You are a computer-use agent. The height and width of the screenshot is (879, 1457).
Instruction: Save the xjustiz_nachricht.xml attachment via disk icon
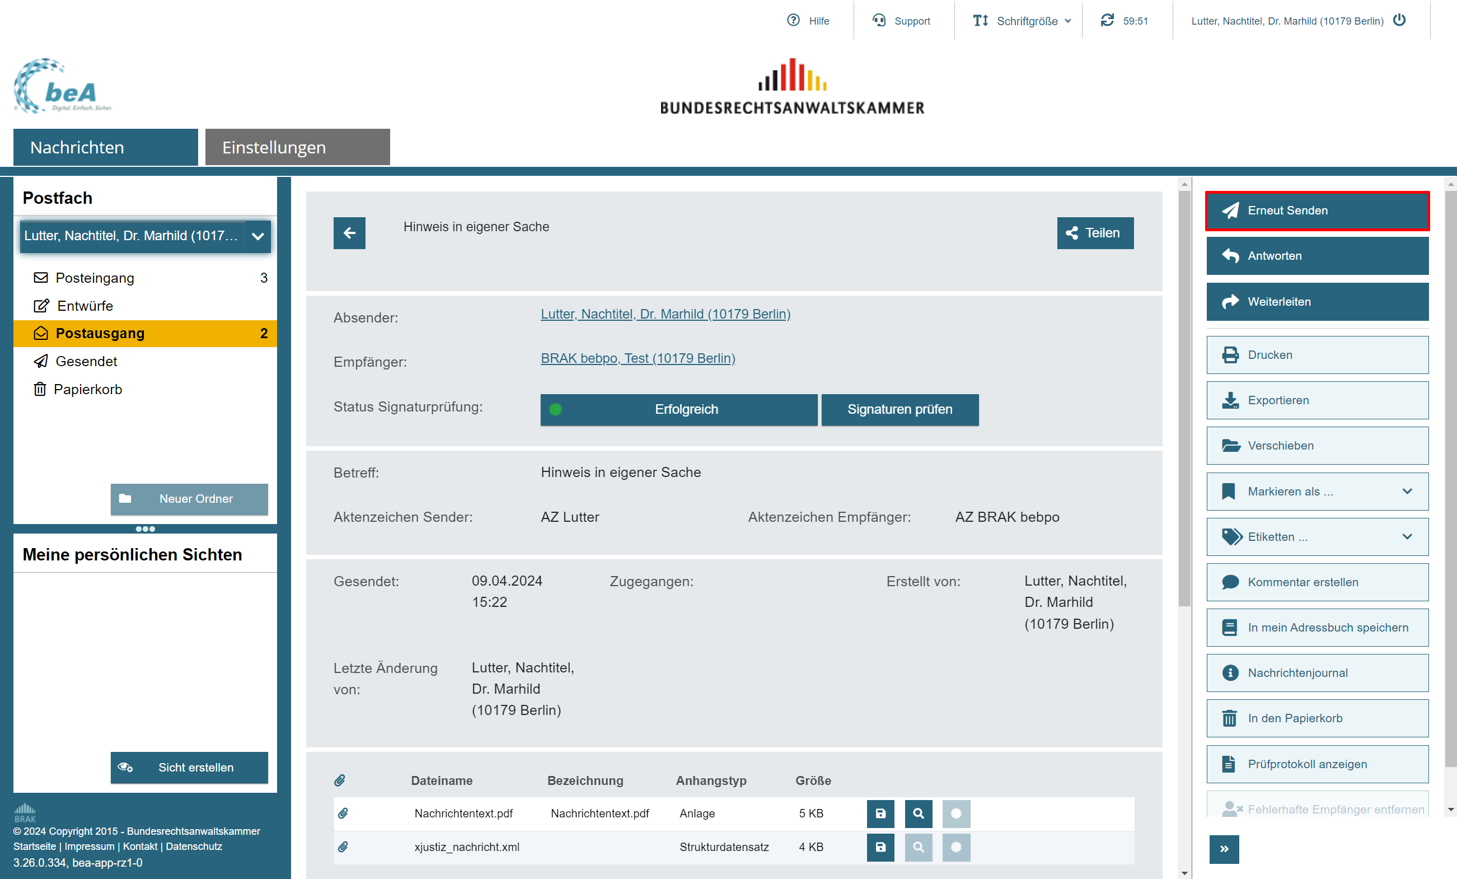(x=880, y=847)
